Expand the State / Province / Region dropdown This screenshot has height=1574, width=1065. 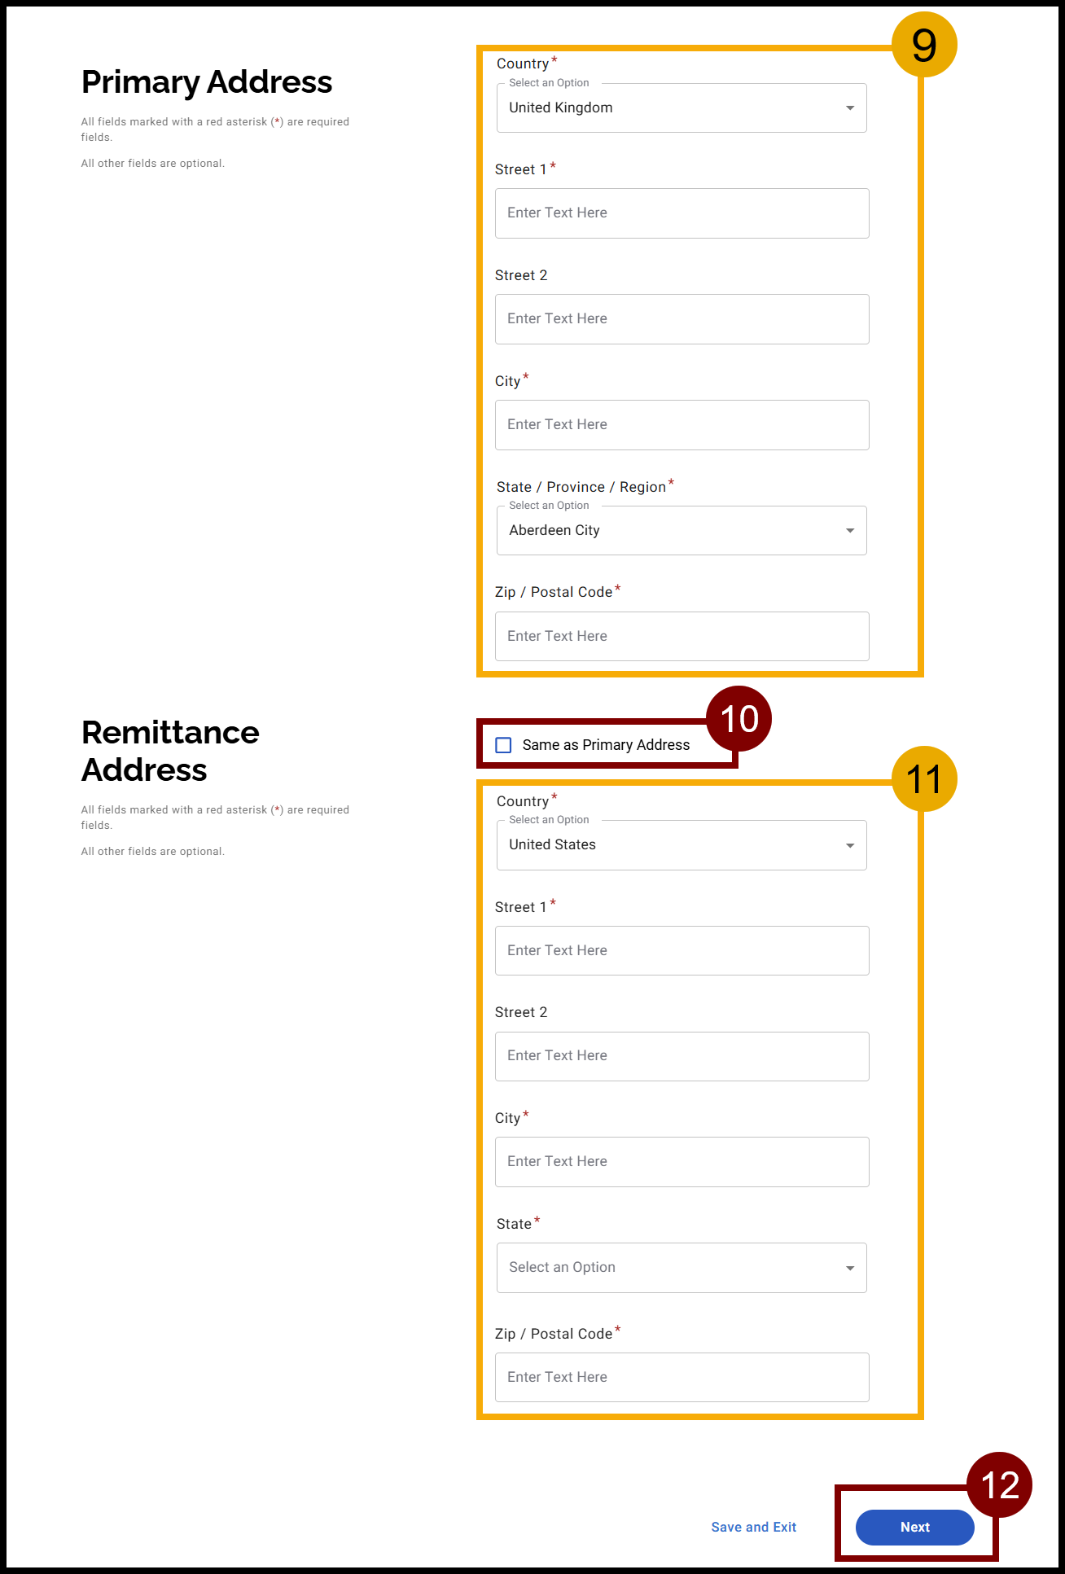[681, 531]
